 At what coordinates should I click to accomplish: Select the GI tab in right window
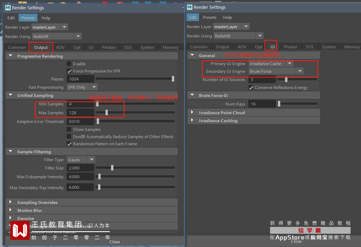click(x=273, y=47)
